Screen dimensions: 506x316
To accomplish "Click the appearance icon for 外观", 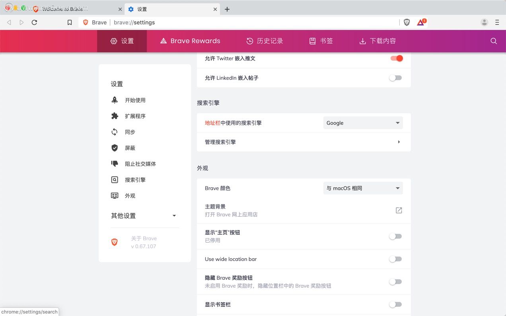I will click(115, 196).
